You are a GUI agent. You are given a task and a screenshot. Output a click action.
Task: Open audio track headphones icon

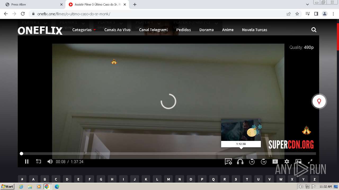pyautogui.click(x=240, y=161)
